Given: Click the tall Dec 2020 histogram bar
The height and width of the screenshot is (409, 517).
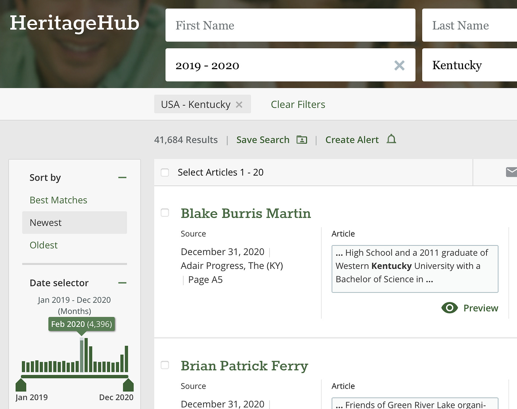Looking at the screenshot, I should (126, 359).
